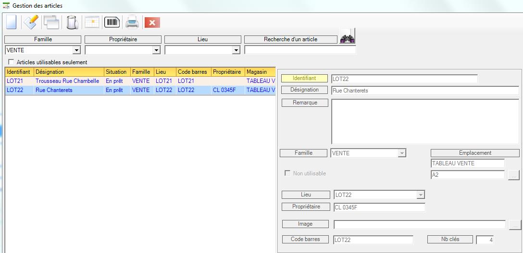This screenshot has height=253, width=523.
Task: Close the window with the red X icon
Action: click(152, 22)
